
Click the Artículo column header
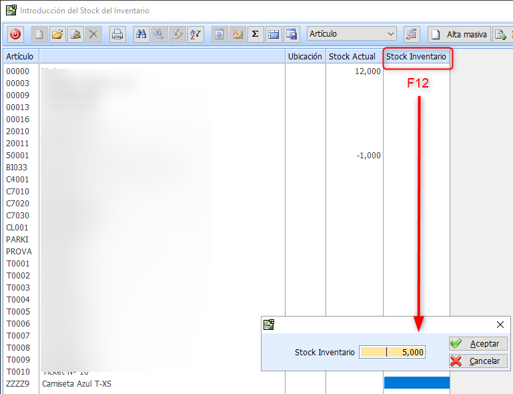[x=20, y=57]
